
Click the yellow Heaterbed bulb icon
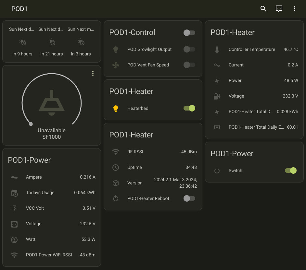(116, 109)
